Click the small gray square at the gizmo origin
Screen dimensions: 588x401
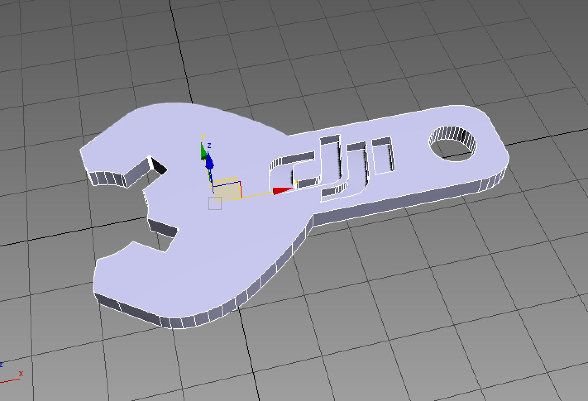pyautogui.click(x=215, y=203)
